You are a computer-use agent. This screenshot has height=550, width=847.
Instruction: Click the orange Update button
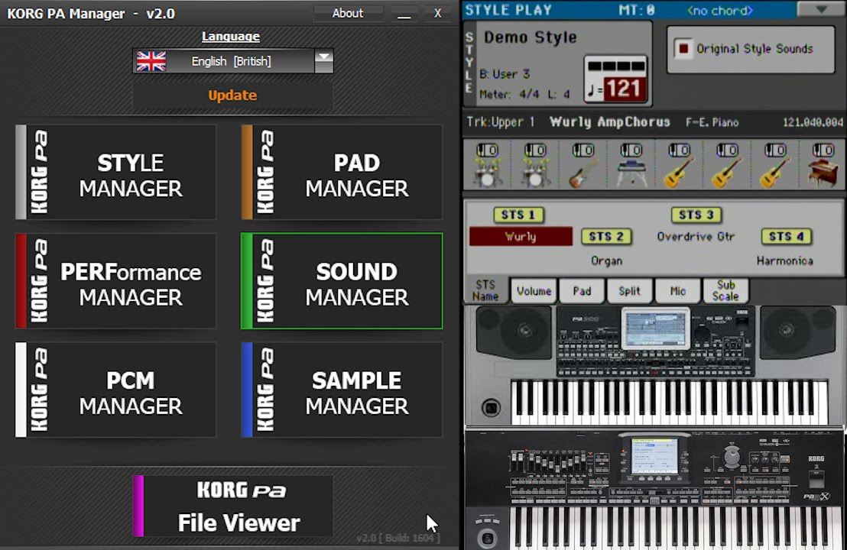pos(233,95)
